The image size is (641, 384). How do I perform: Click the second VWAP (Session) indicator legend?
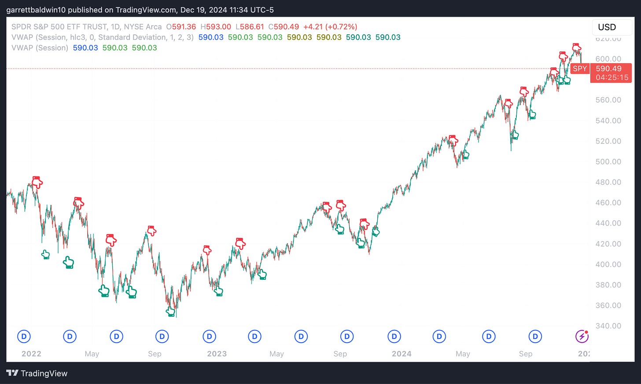pyautogui.click(x=40, y=48)
